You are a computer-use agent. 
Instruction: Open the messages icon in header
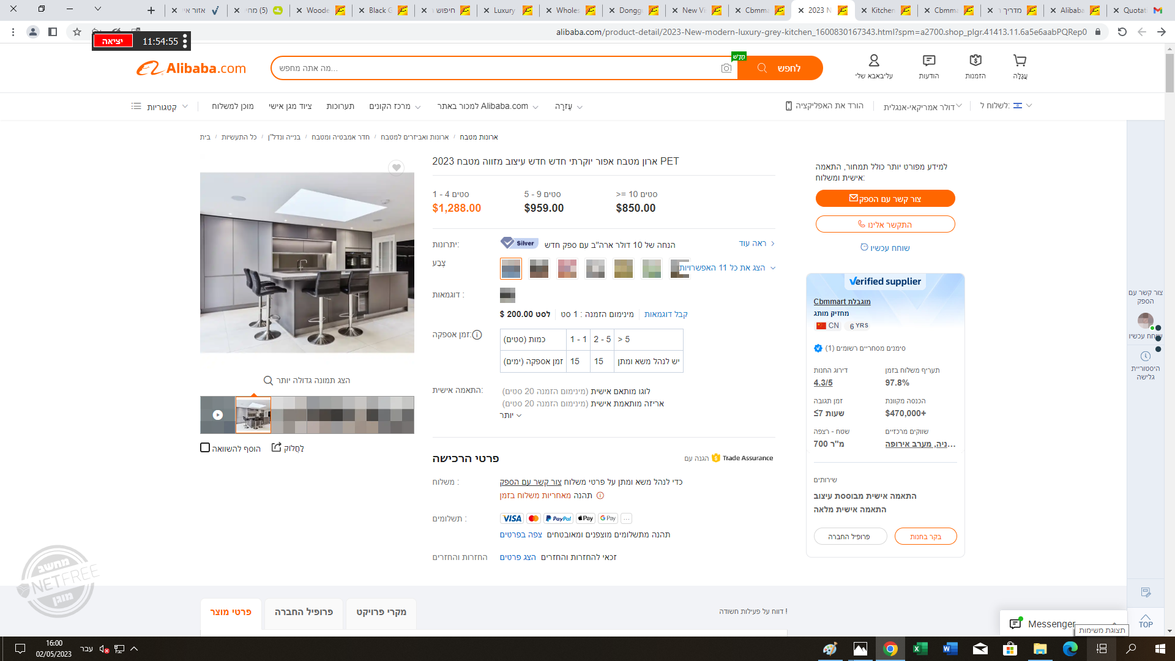(928, 61)
